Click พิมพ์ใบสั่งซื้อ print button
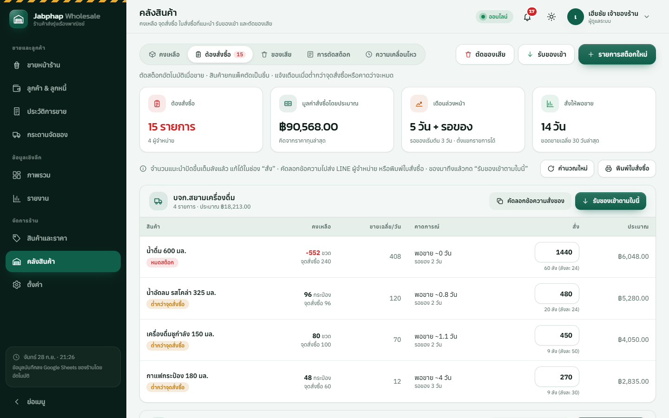The image size is (669, 418). coord(627,169)
